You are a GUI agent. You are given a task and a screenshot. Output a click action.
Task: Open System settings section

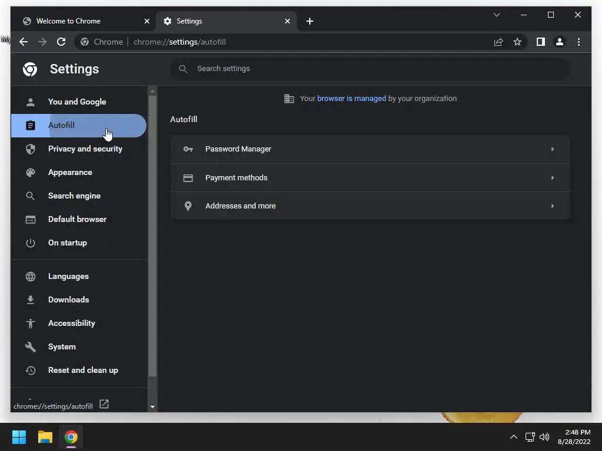78,346
